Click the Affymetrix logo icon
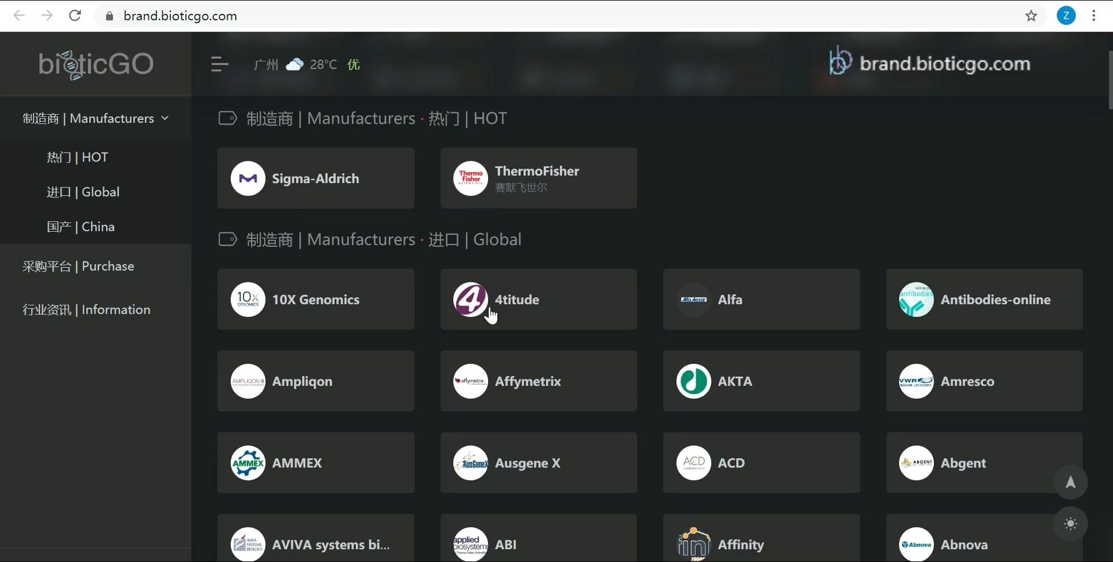The width and height of the screenshot is (1113, 562). click(471, 381)
